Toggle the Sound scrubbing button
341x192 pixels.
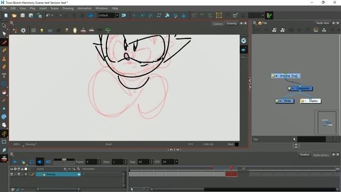(48, 162)
